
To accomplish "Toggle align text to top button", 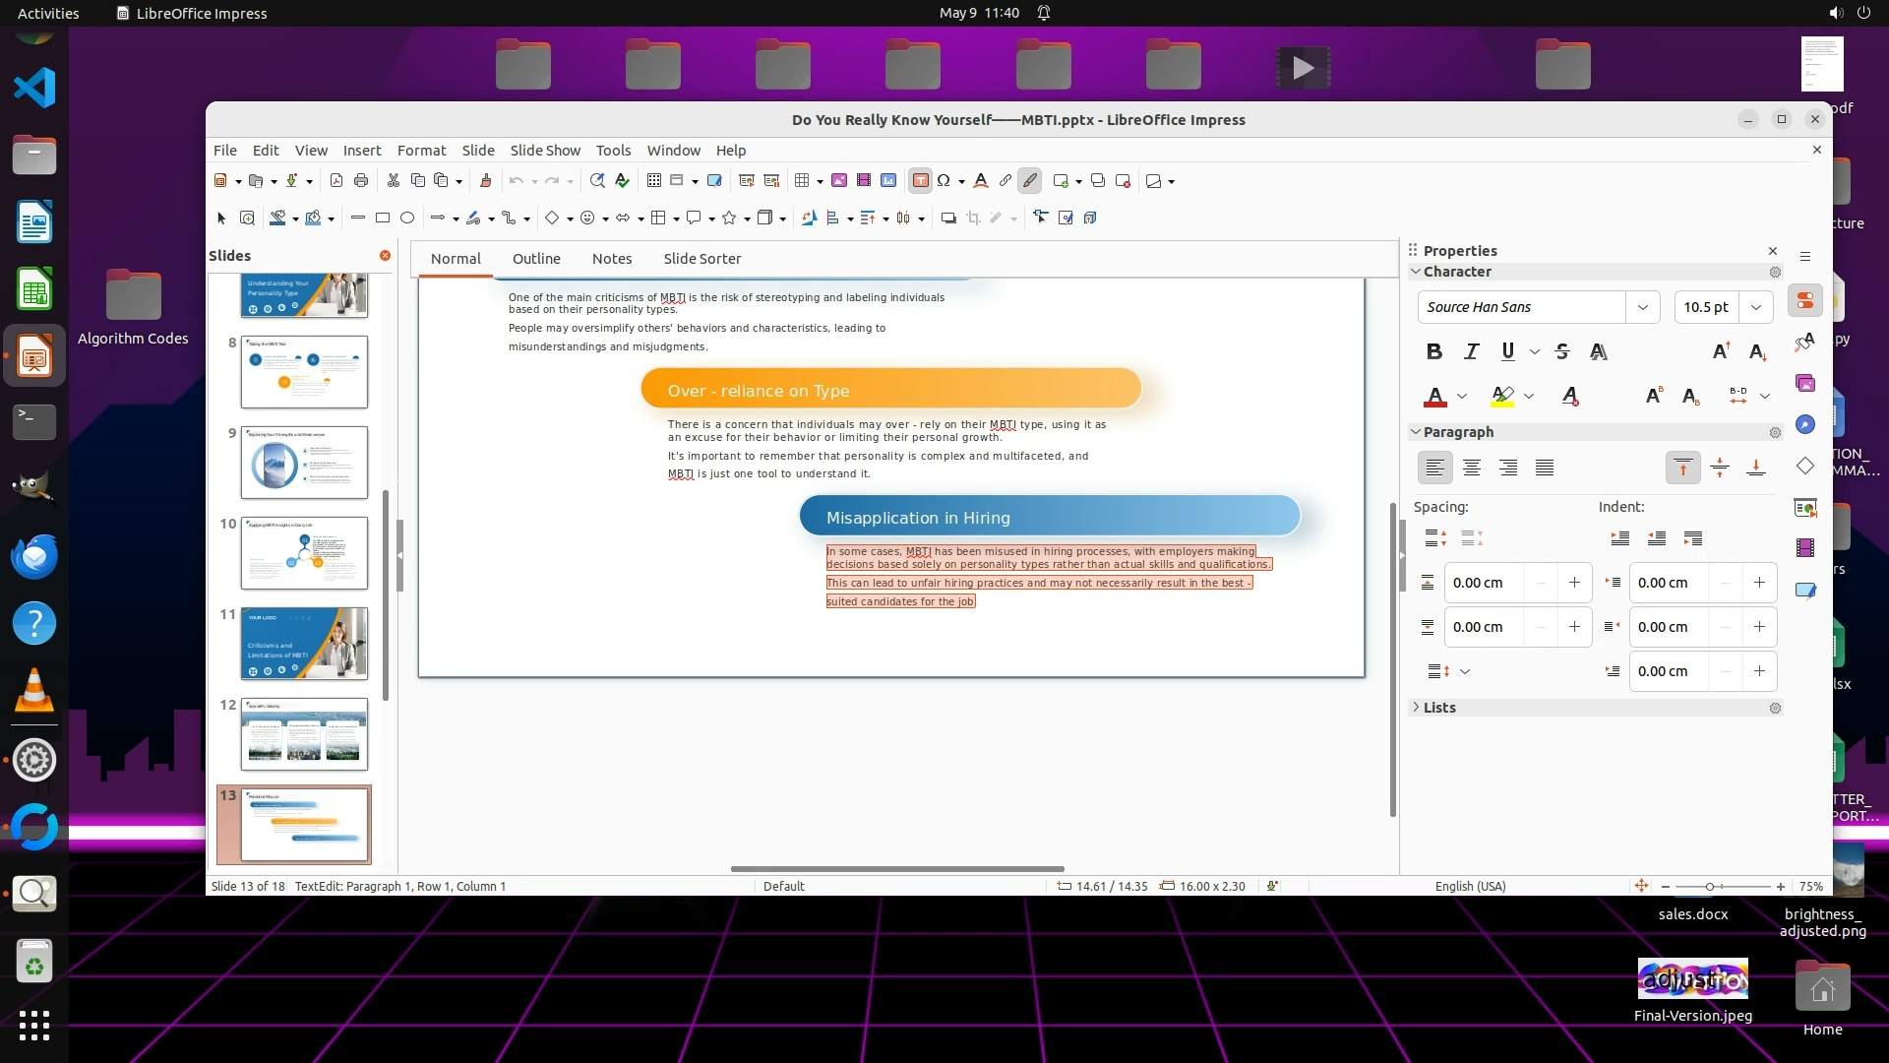I will 1682,468.
